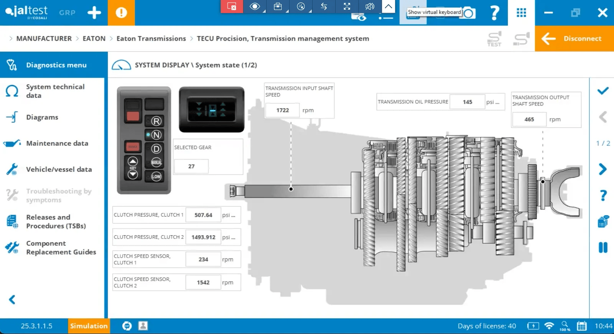
Task: Click output shaft speed value 465
Action: coord(529,119)
